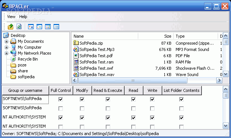Click the List Folder Contents column header

pos(181,90)
